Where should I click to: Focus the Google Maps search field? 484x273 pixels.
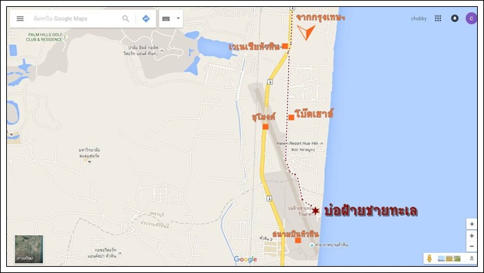click(x=75, y=19)
